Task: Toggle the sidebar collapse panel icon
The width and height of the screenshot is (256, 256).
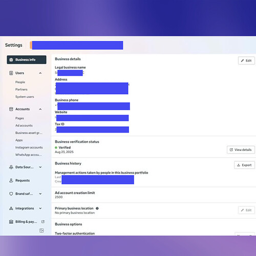Action: pos(41,230)
